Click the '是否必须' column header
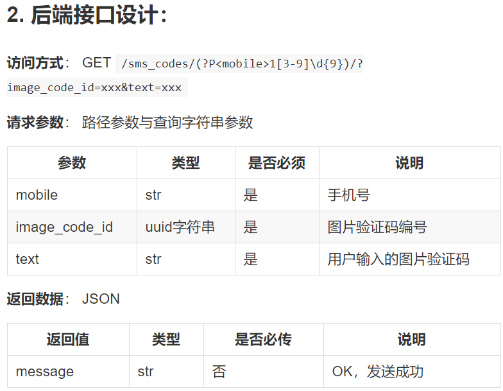Viewport: 503px width, 391px height. tap(277, 163)
